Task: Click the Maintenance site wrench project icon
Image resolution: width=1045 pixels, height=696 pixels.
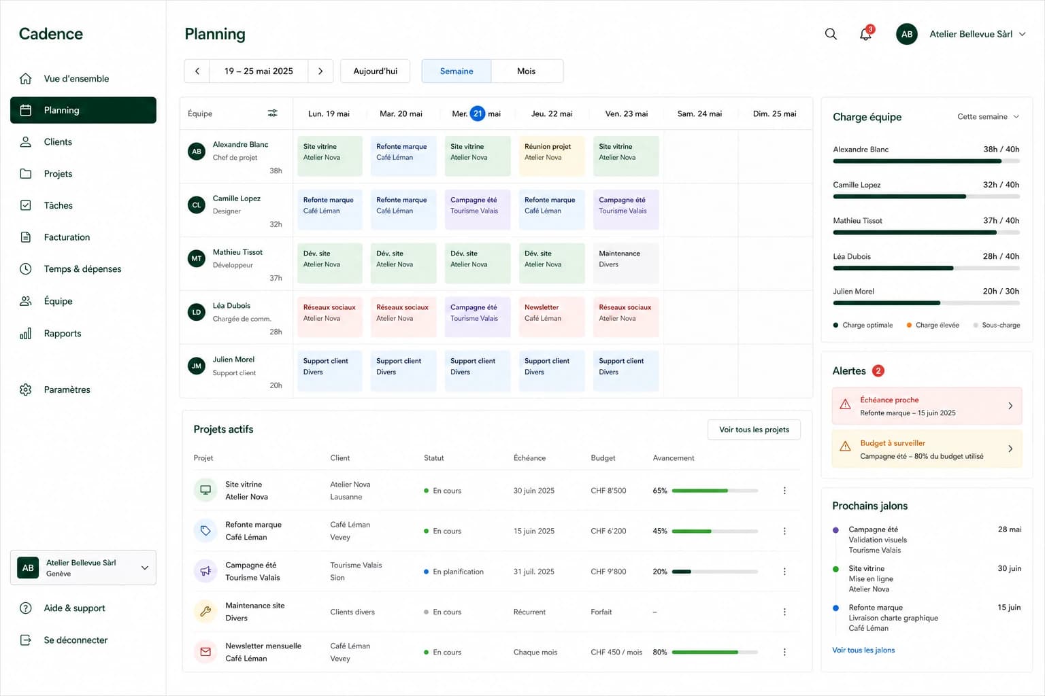Action: point(205,611)
